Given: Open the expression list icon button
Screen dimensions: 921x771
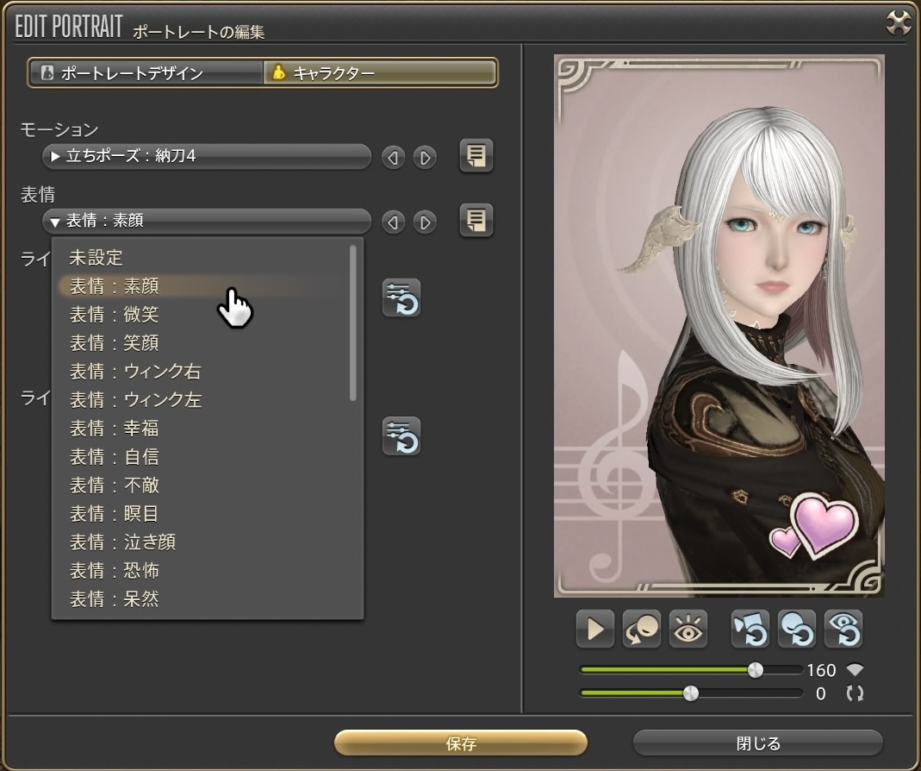Looking at the screenshot, I should (x=476, y=221).
